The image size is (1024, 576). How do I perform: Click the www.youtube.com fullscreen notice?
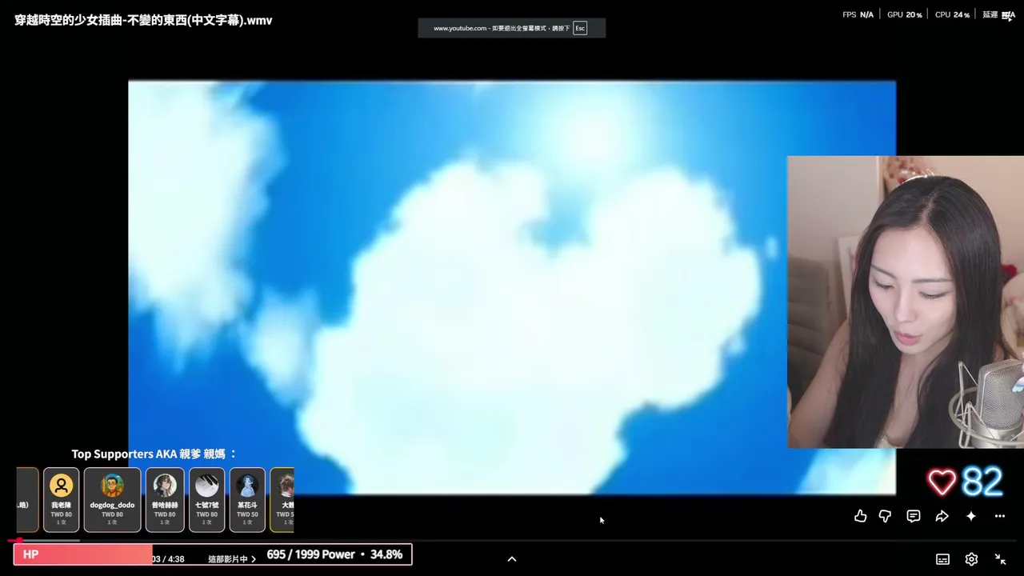tap(511, 28)
